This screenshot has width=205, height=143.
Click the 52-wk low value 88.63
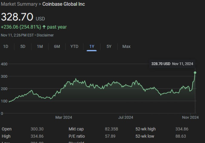[181, 136]
